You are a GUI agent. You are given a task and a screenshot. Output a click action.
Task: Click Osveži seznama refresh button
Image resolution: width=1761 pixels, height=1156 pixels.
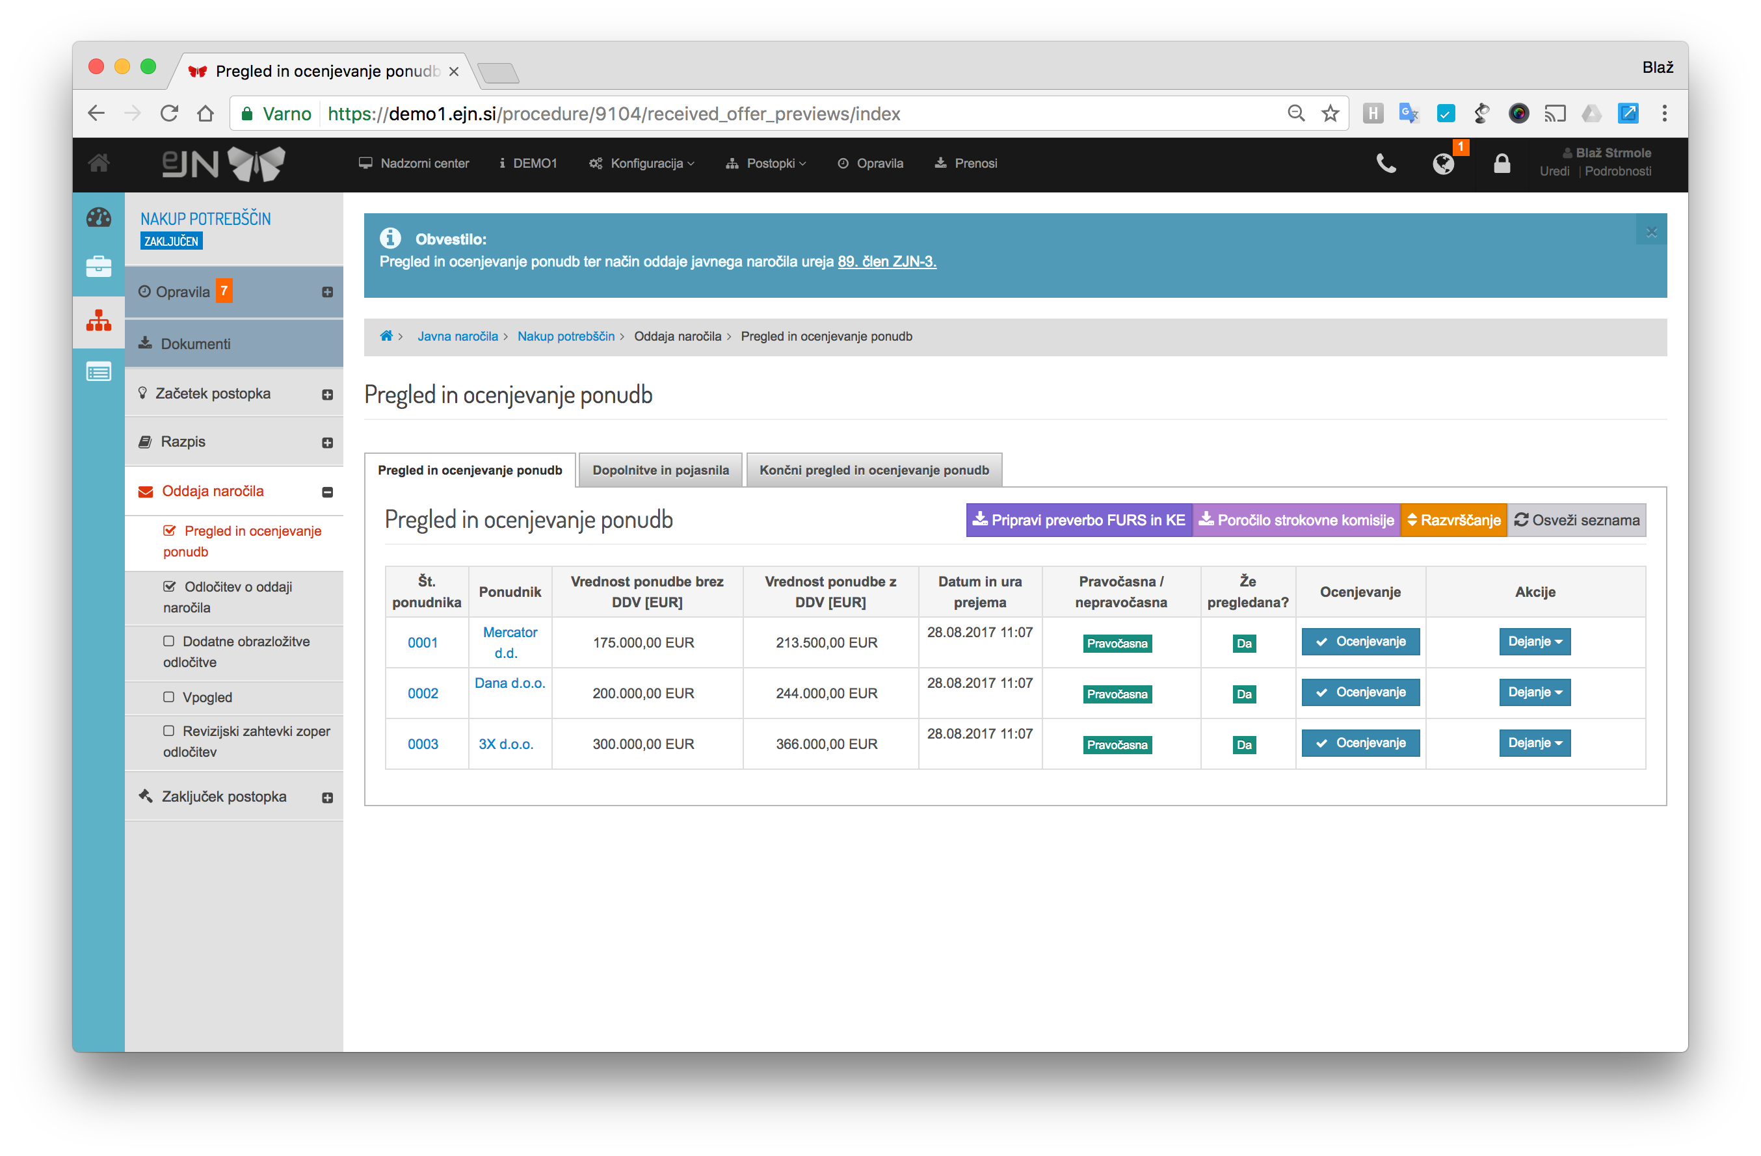pyautogui.click(x=1576, y=520)
